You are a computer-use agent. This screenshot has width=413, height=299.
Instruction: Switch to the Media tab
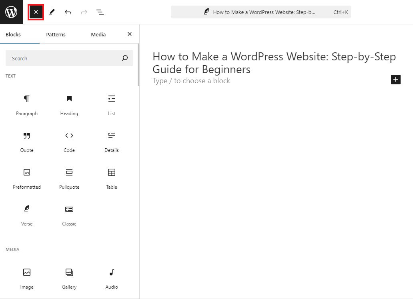pos(98,34)
